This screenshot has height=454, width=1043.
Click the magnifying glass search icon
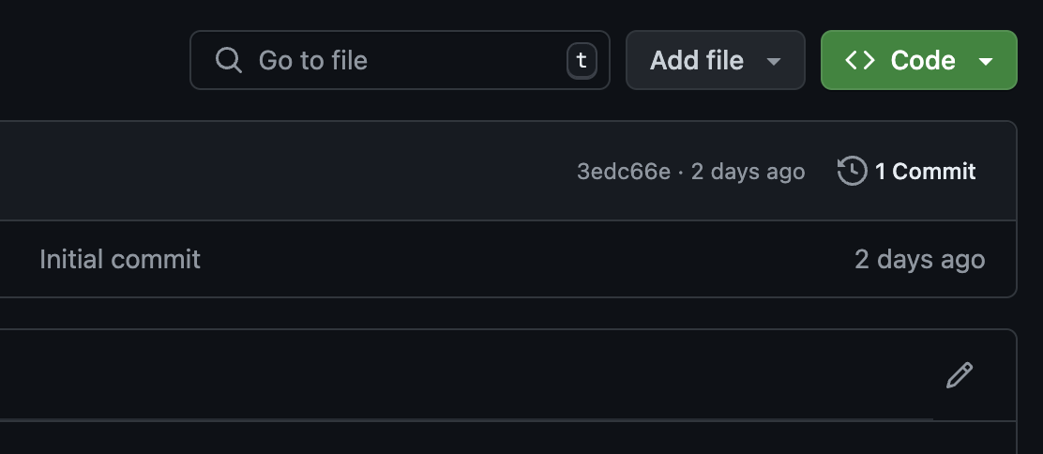pos(228,60)
